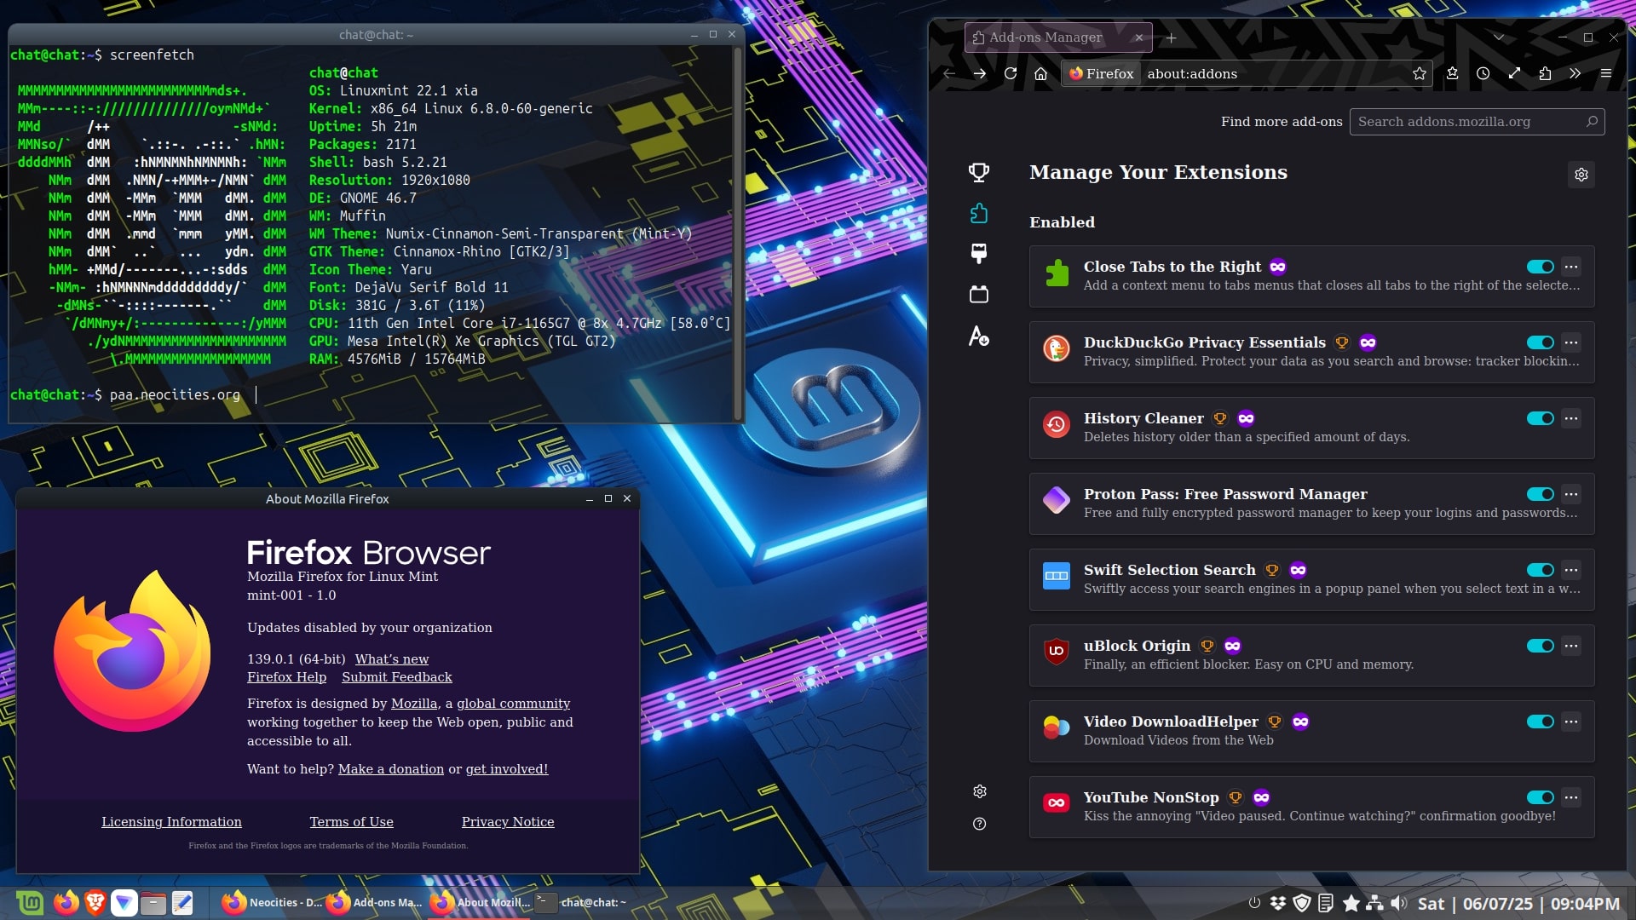Toggle off DuckDuckGo Privacy Essentials
Image resolution: width=1636 pixels, height=920 pixels.
coord(1540,342)
